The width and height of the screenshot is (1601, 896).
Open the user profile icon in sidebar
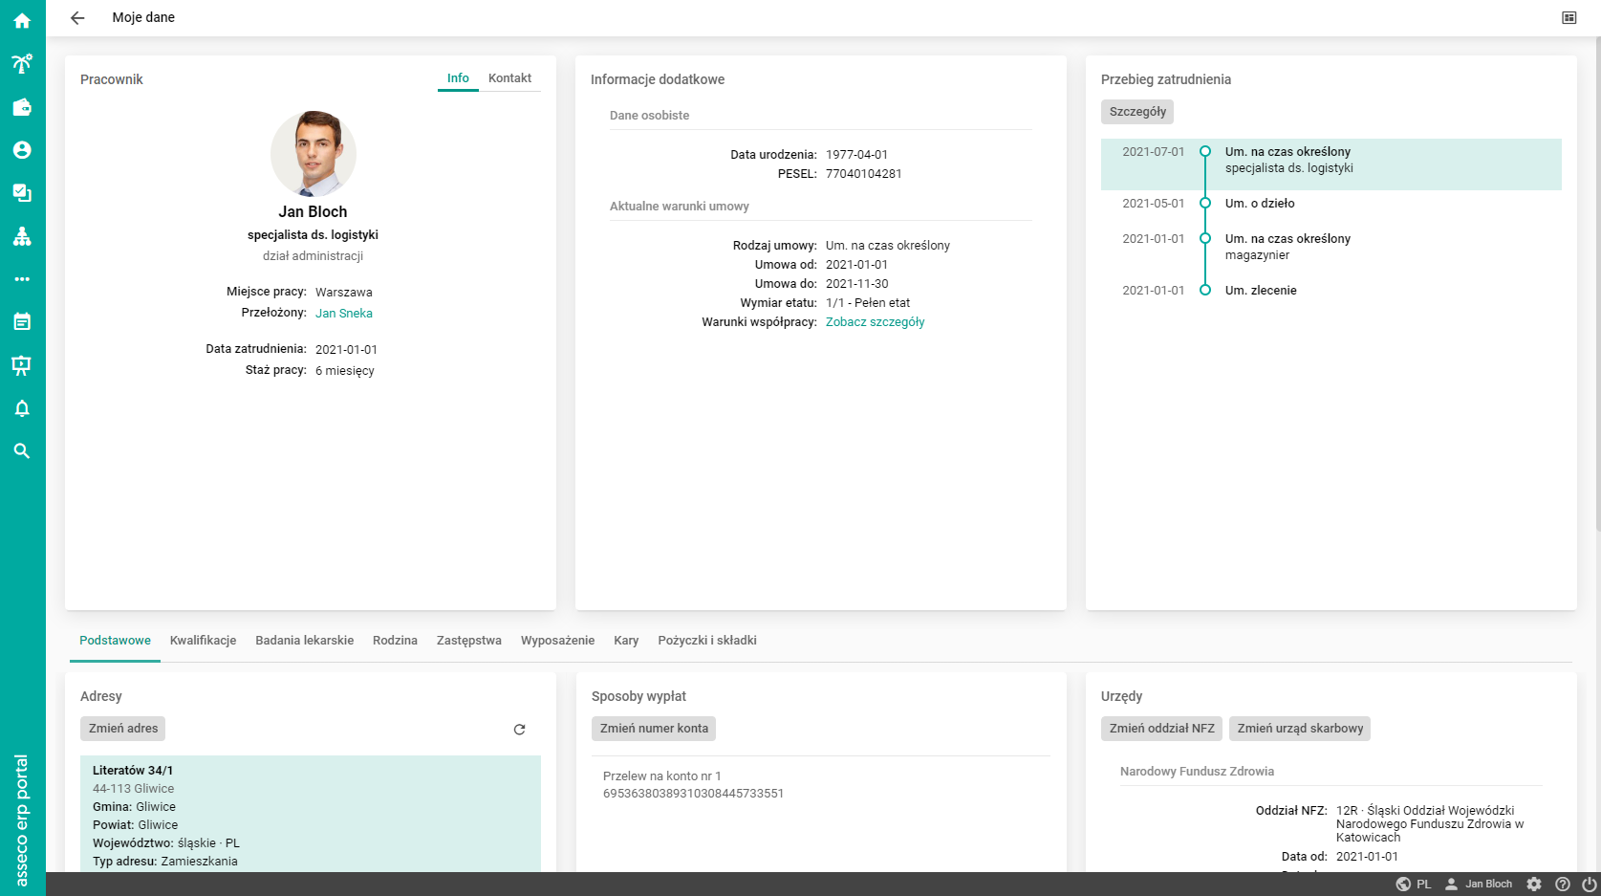[22, 150]
